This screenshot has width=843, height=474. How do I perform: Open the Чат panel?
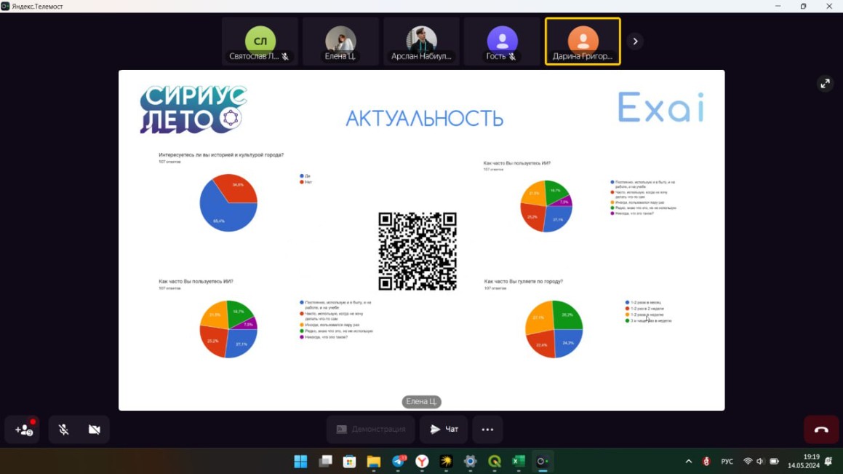(x=444, y=430)
